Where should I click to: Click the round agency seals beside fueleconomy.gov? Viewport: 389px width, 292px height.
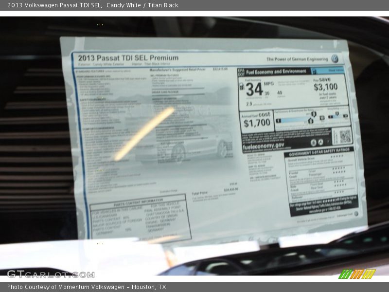click(x=317, y=143)
